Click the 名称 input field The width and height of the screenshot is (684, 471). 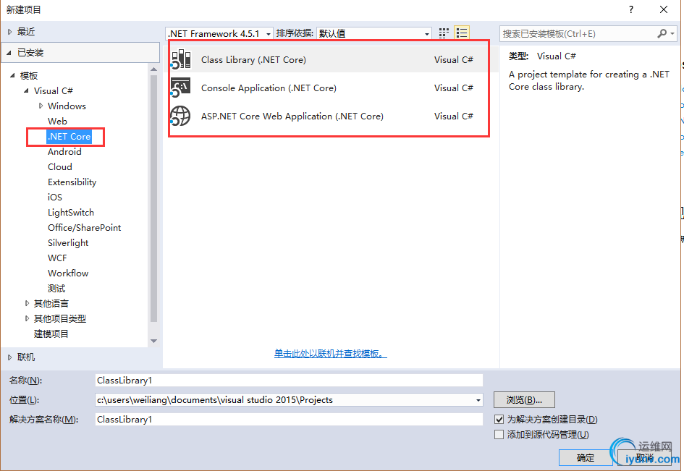(x=289, y=381)
